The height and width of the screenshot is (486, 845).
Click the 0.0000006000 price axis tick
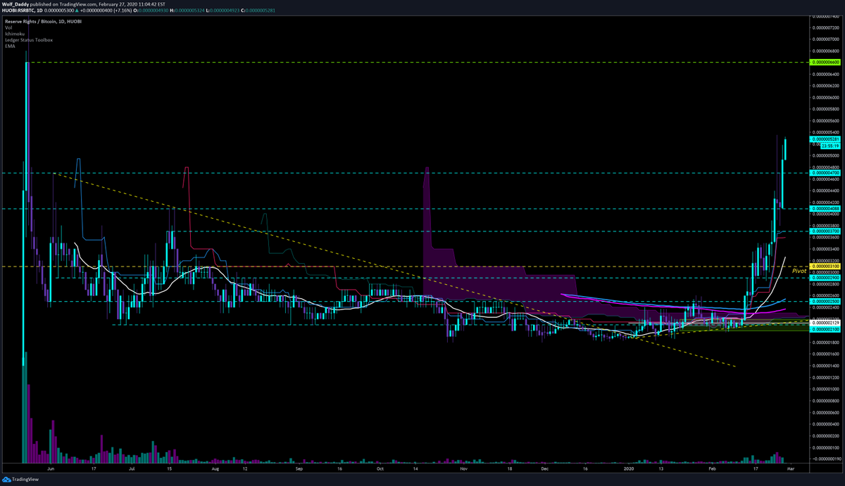pos(825,97)
